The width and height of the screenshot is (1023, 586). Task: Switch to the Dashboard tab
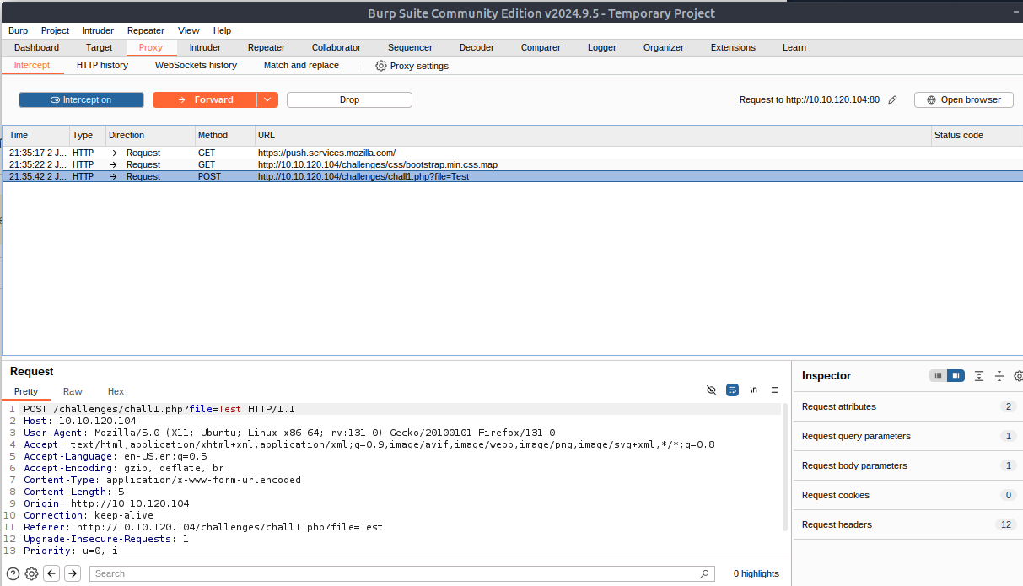pyautogui.click(x=36, y=47)
